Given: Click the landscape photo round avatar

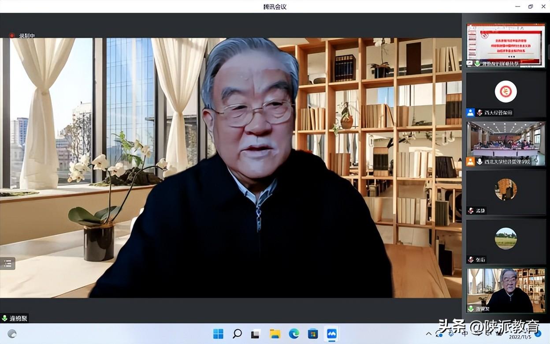Looking at the screenshot, I should 505,238.
